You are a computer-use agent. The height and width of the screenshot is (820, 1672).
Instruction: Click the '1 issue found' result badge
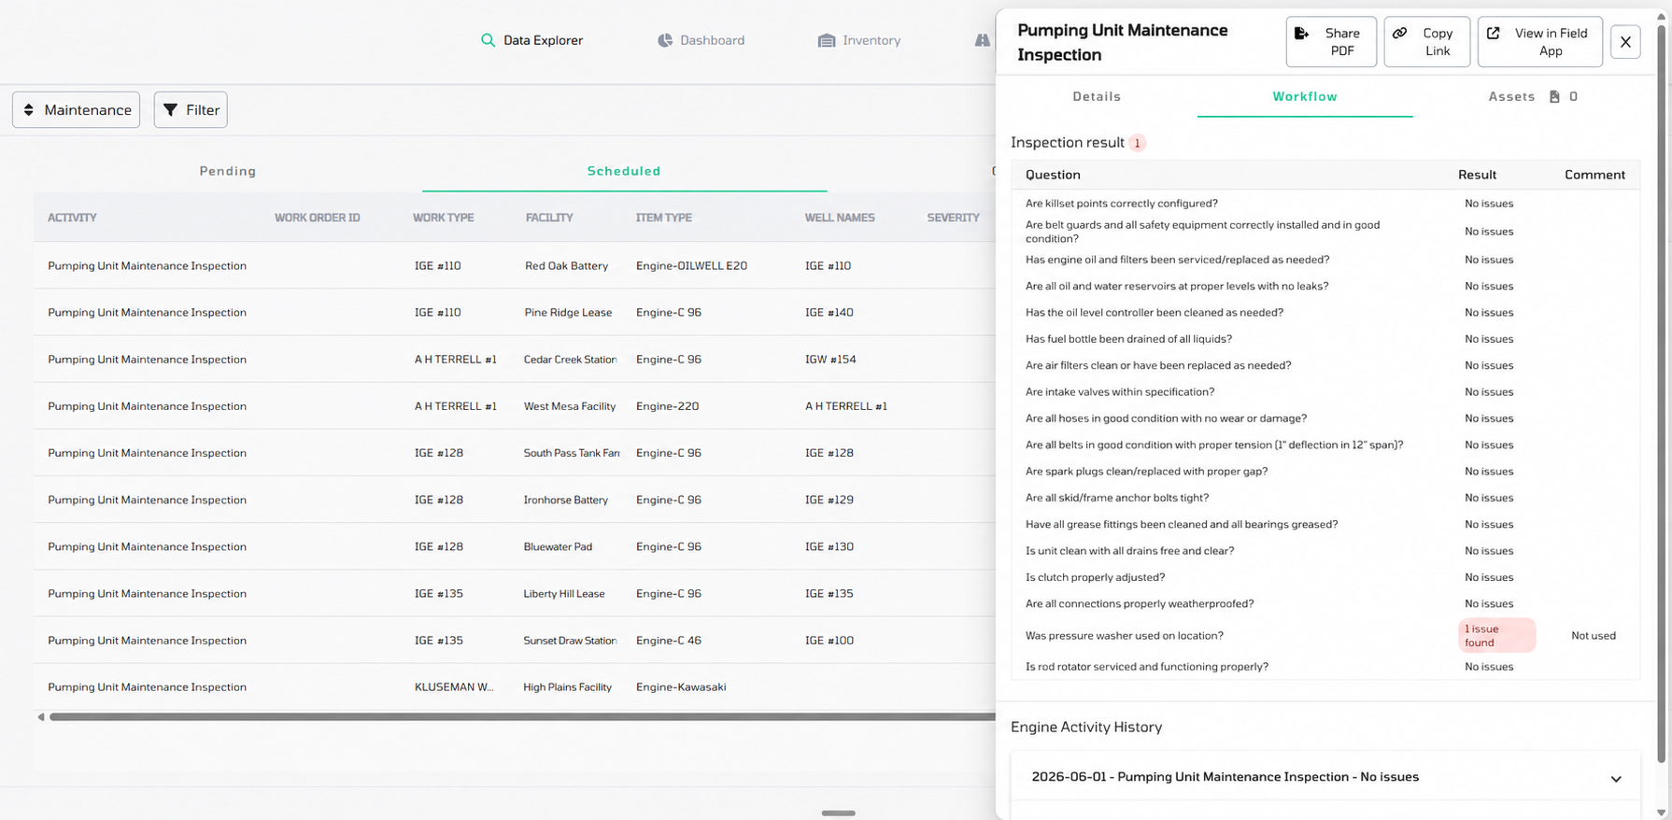point(1496,635)
